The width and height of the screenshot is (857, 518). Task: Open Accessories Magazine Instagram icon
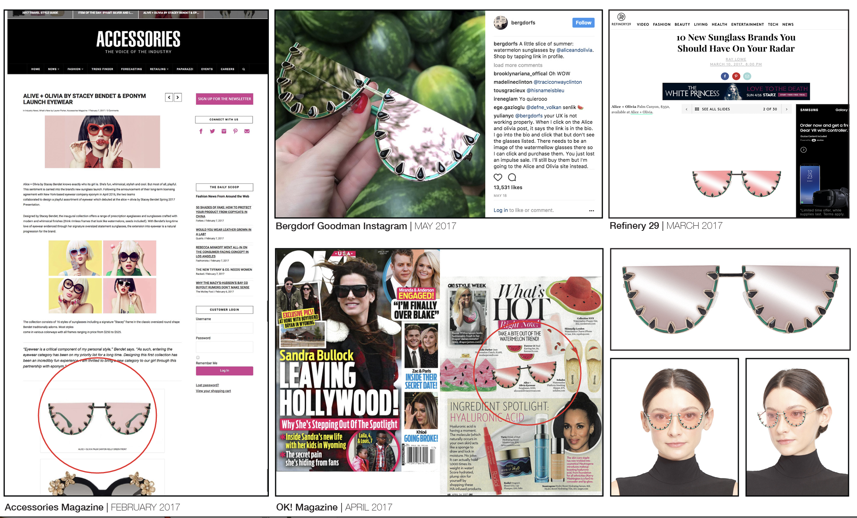pos(224,131)
